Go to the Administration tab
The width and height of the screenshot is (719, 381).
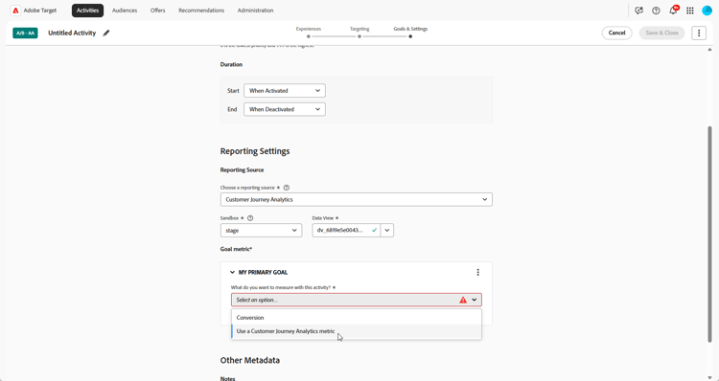point(255,11)
